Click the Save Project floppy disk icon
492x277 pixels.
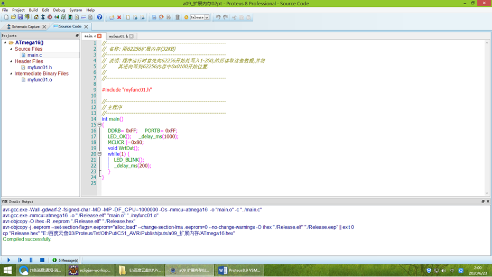pyautogui.click(x=20, y=17)
